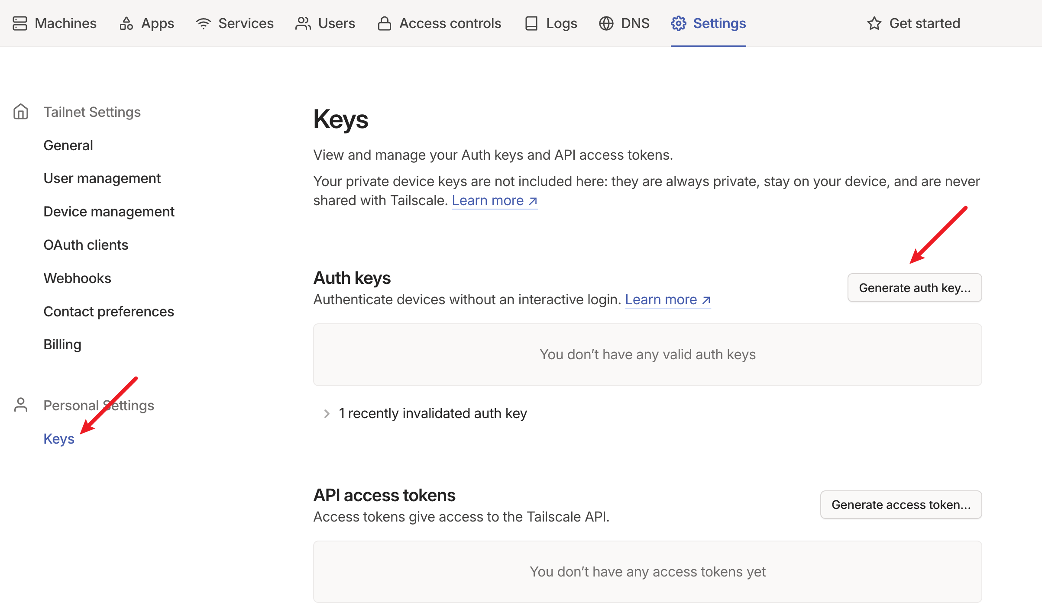1042x612 pixels.
Task: Click the Apps shapes icon
Action: 126,23
